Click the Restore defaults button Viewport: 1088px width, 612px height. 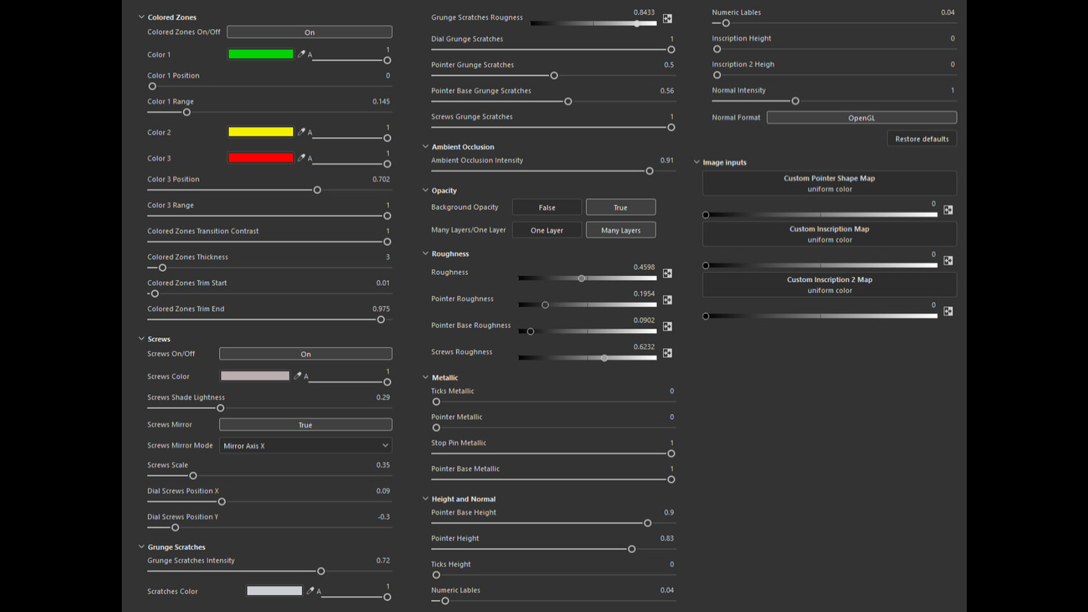[x=922, y=138]
